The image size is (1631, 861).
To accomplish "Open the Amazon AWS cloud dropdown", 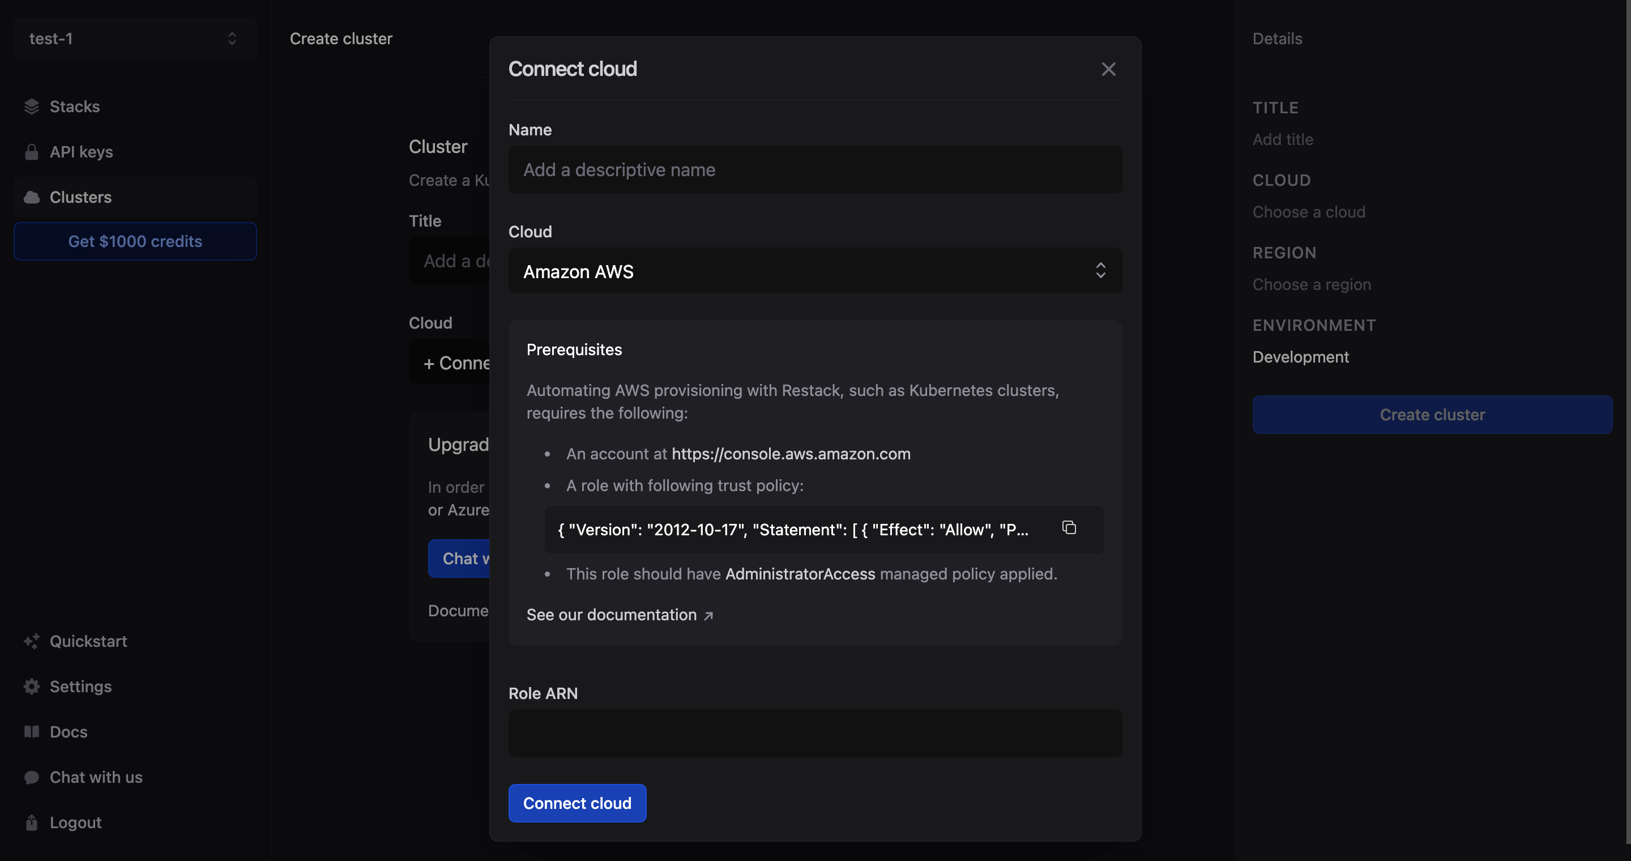I will [x=814, y=271].
